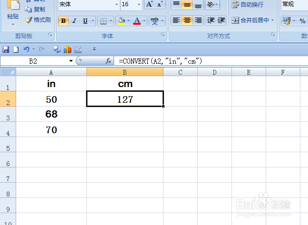The width and height of the screenshot is (308, 225).
Task: Select the Format Painter (格式刷)
Action: (x=38, y=20)
